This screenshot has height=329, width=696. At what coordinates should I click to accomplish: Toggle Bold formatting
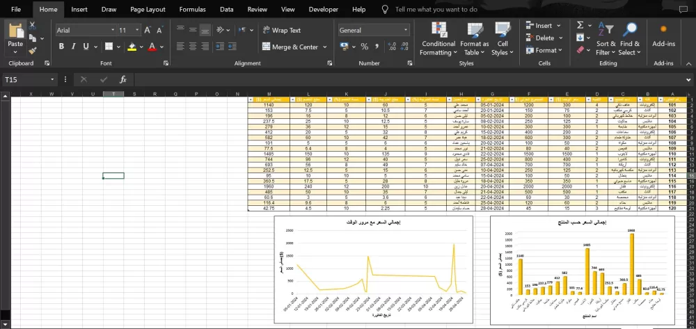coord(61,47)
